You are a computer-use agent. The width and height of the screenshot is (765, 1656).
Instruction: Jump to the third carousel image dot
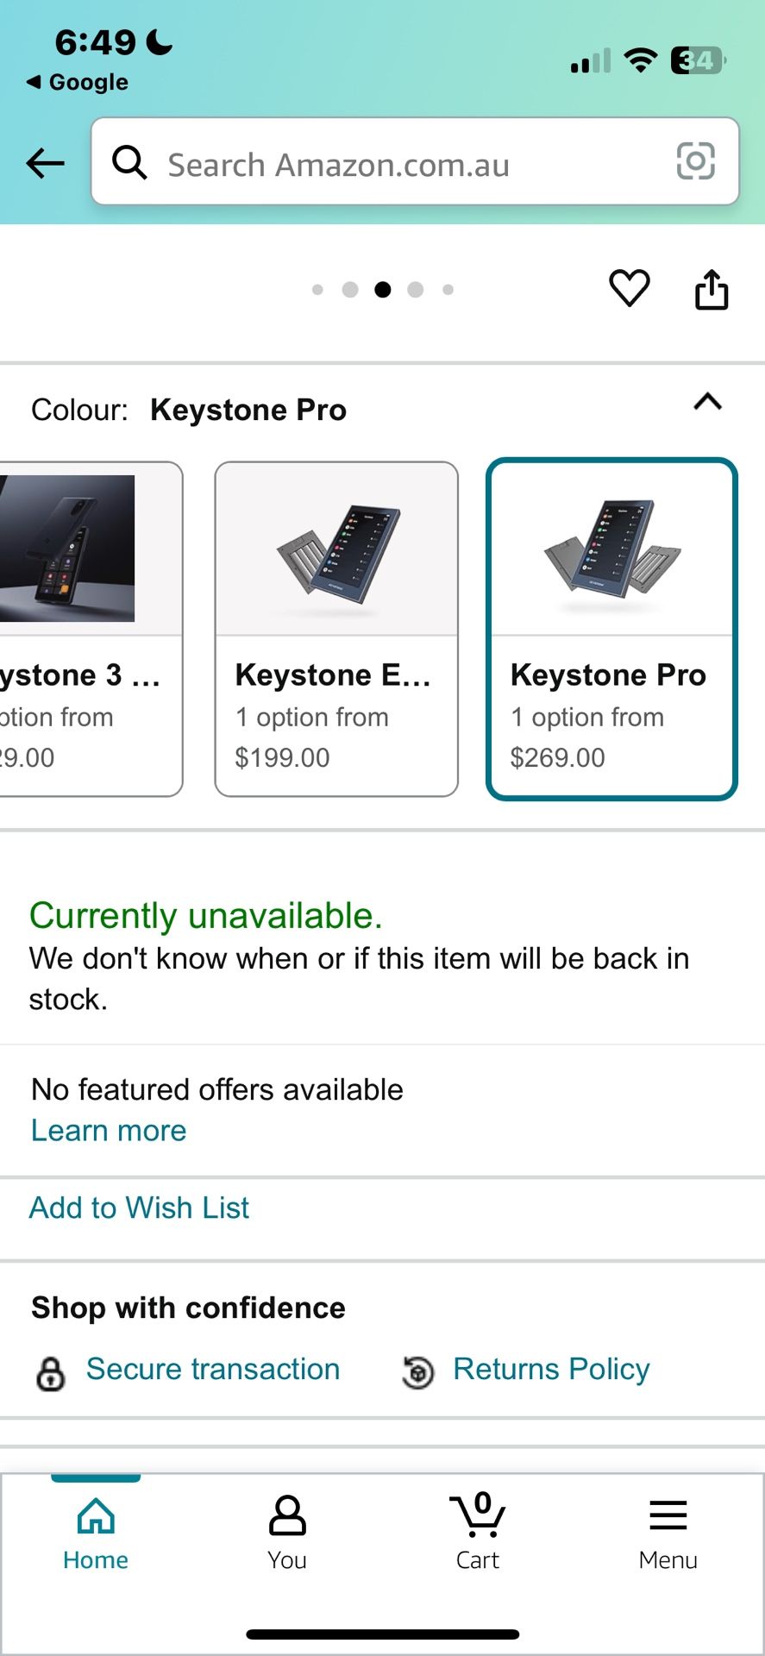(382, 290)
